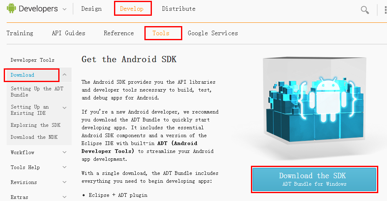Open the Design tab
The height and width of the screenshot is (201, 387).
[x=91, y=9]
